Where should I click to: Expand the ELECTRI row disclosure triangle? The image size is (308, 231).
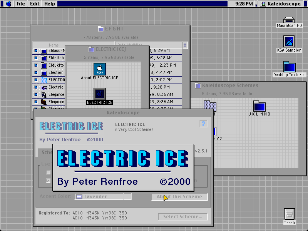[36, 80]
